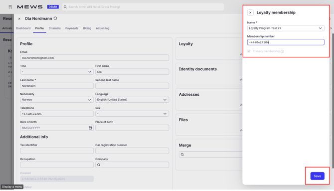Toggle the Primary membership checkbox
This screenshot has height=191, width=334.
tap(249, 51)
